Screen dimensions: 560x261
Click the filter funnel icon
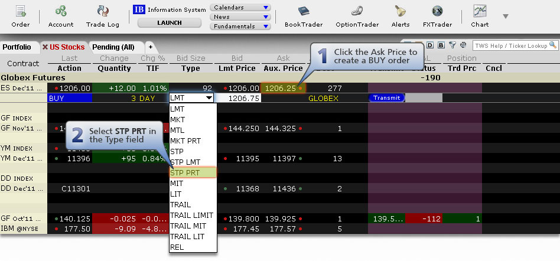click(x=452, y=45)
